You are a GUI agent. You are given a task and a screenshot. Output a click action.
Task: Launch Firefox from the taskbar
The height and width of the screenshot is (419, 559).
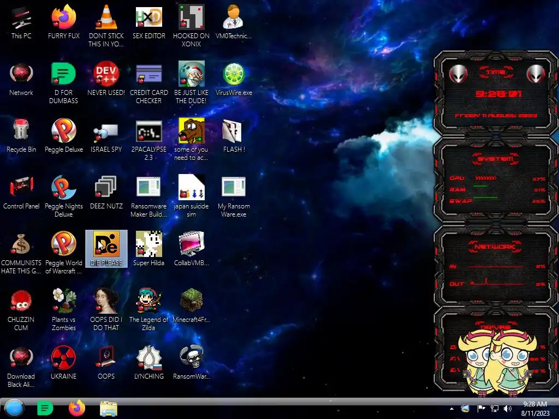coord(76,408)
